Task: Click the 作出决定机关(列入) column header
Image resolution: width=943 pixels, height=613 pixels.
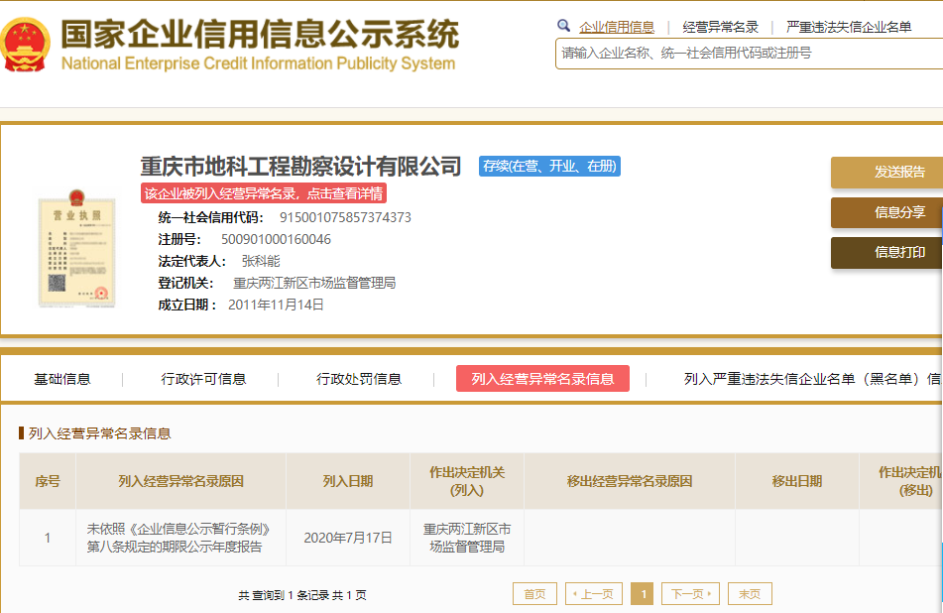Action: point(467,481)
